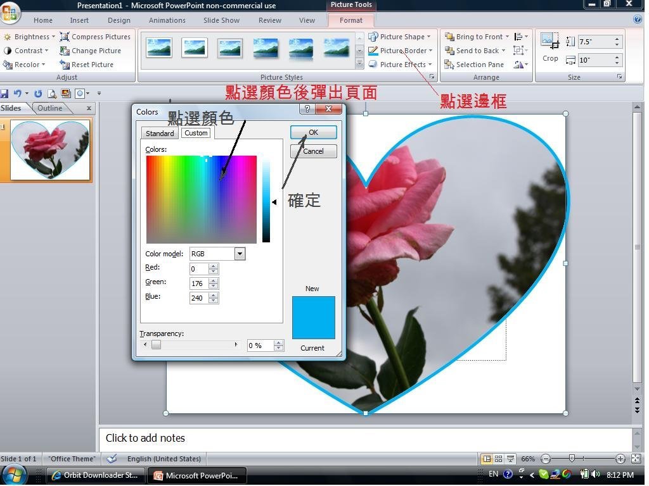Click the Compress Pictures icon
Screen dimensions: 649x486
pyautogui.click(x=65, y=37)
